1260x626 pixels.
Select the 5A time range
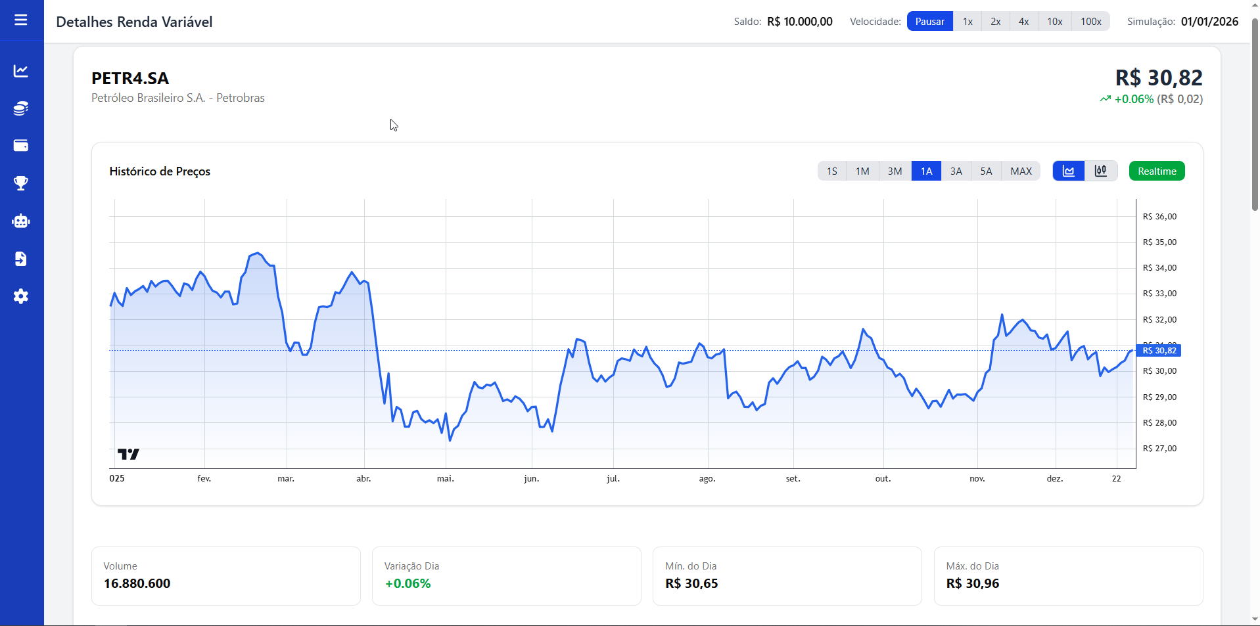[986, 171]
